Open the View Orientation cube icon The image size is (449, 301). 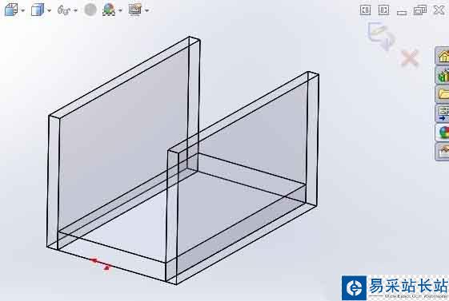11,10
